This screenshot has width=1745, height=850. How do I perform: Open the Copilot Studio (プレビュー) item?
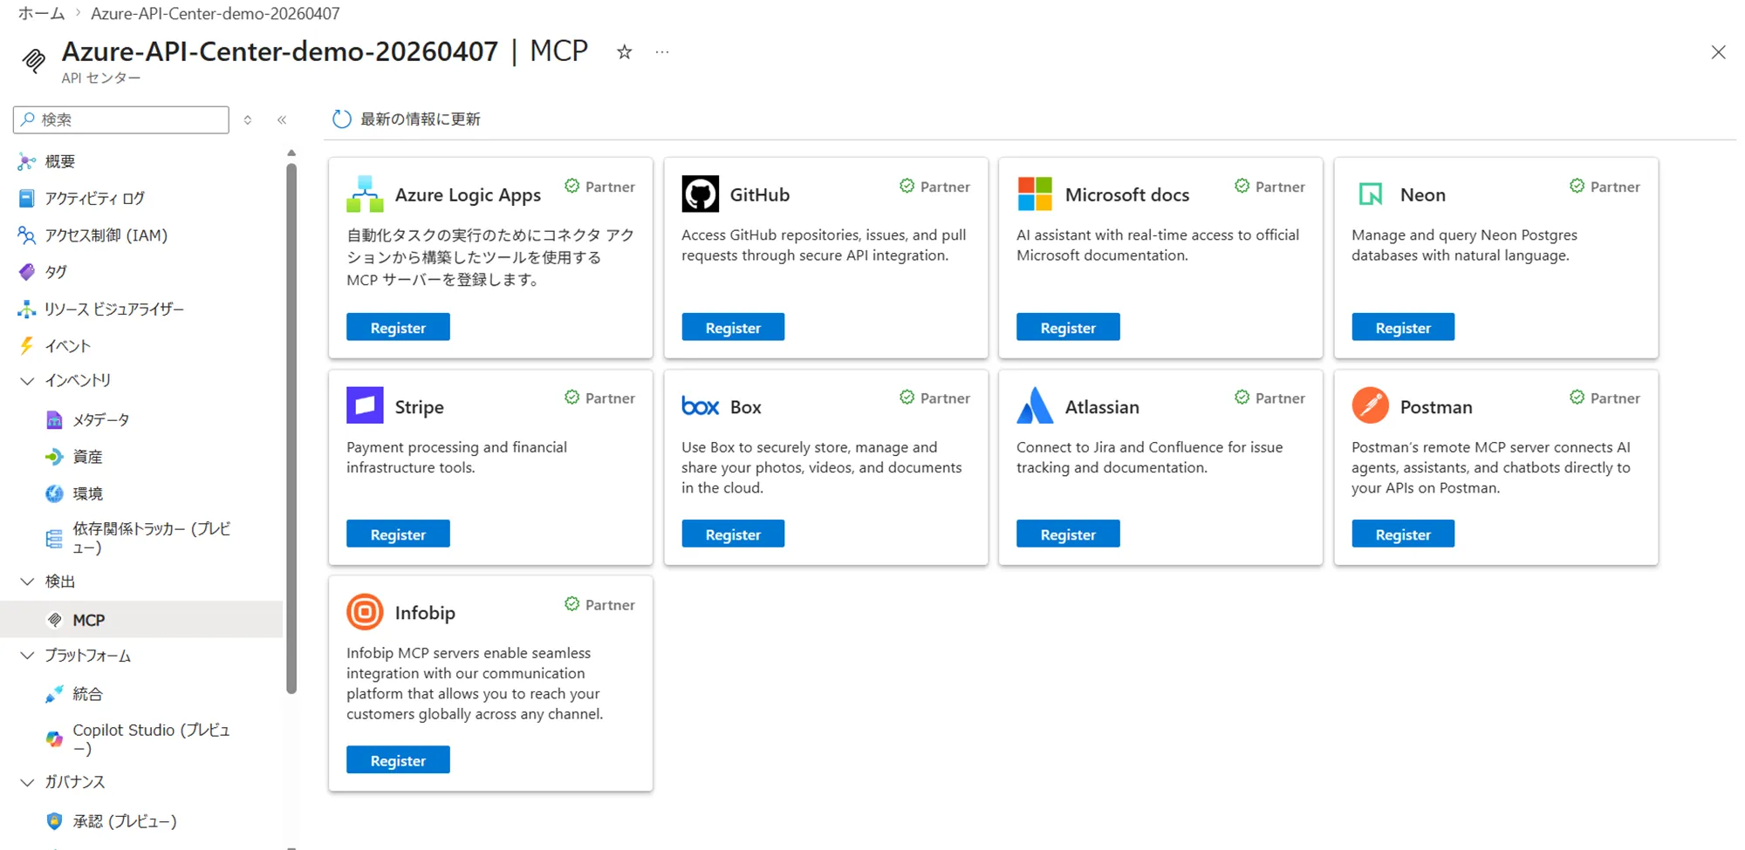150,738
